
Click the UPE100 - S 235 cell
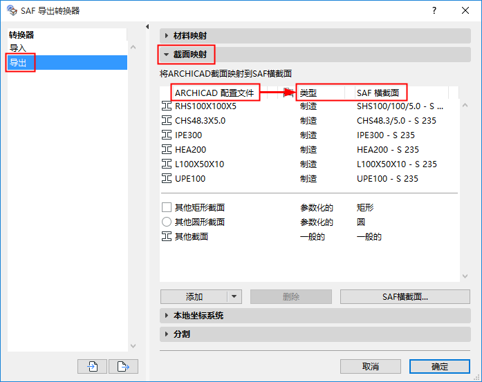387,178
